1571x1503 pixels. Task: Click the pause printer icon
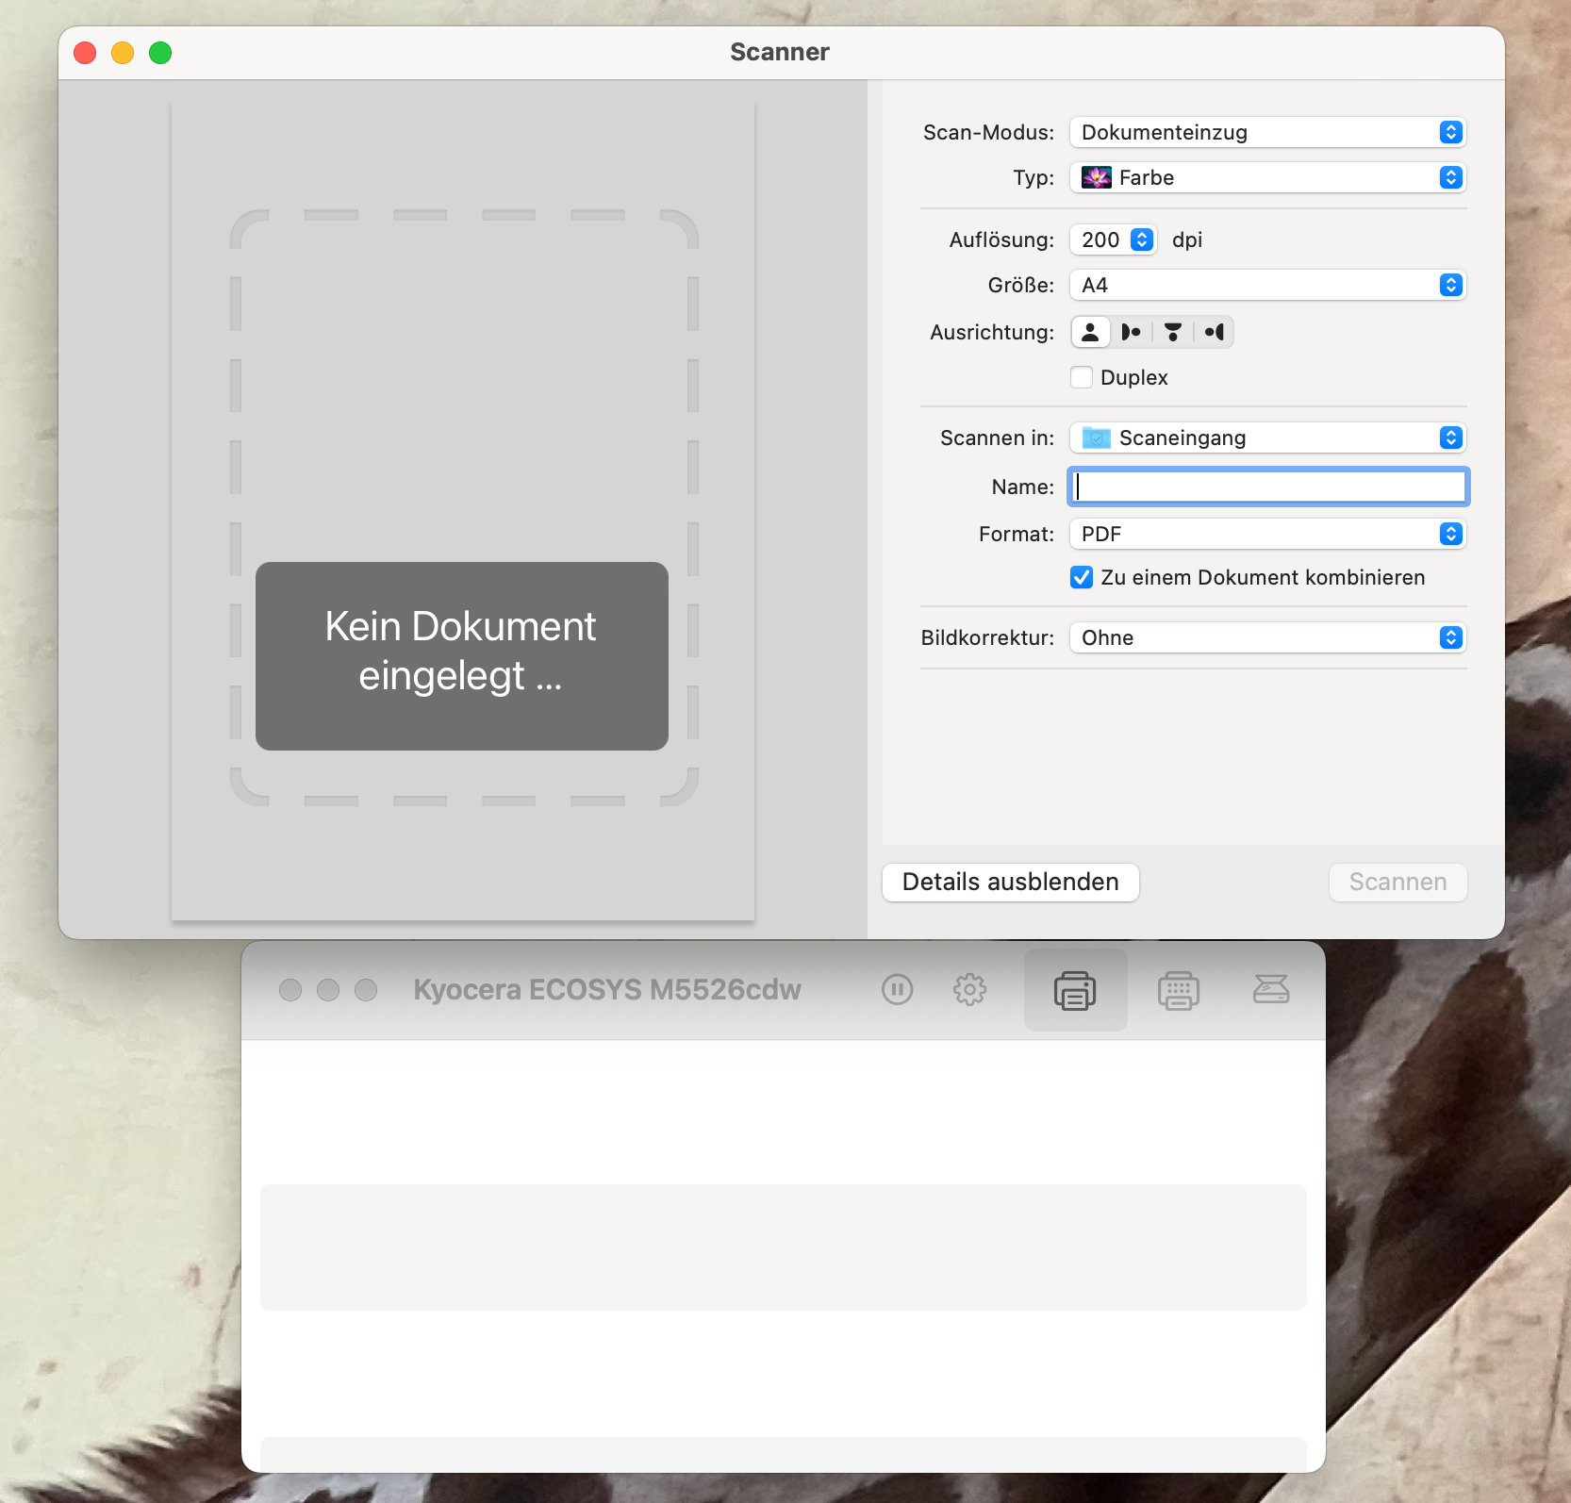click(897, 989)
